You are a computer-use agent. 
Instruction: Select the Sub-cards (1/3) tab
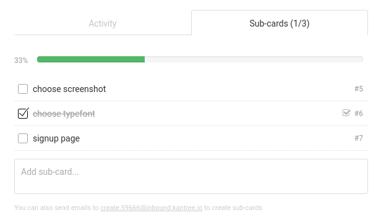pos(280,23)
